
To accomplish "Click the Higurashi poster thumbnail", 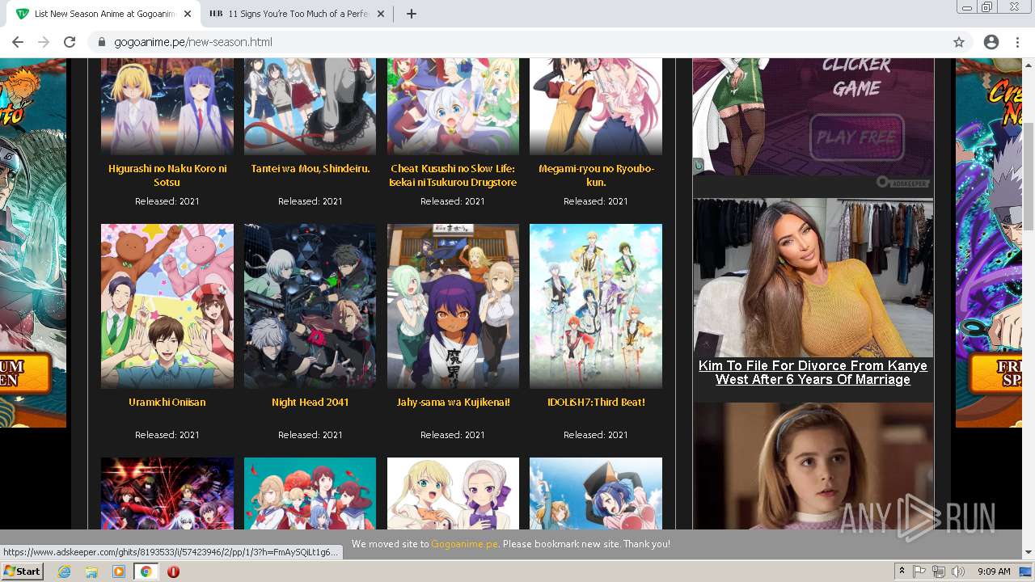I will [x=167, y=106].
